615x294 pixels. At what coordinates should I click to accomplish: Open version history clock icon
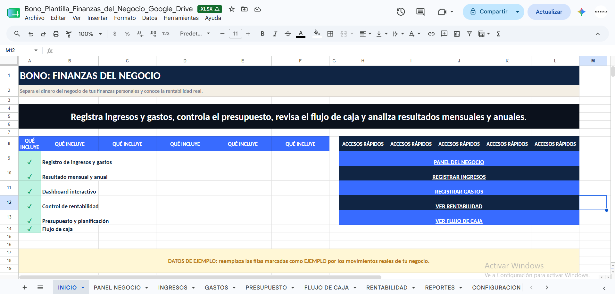click(x=401, y=12)
